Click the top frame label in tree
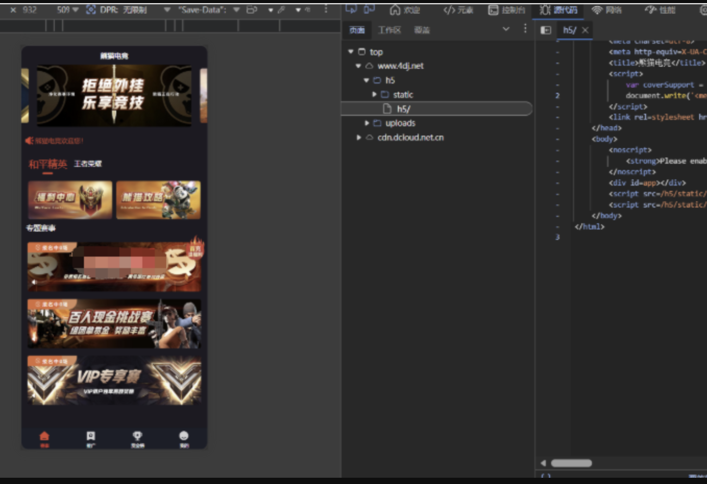This screenshot has width=707, height=484. [x=376, y=52]
